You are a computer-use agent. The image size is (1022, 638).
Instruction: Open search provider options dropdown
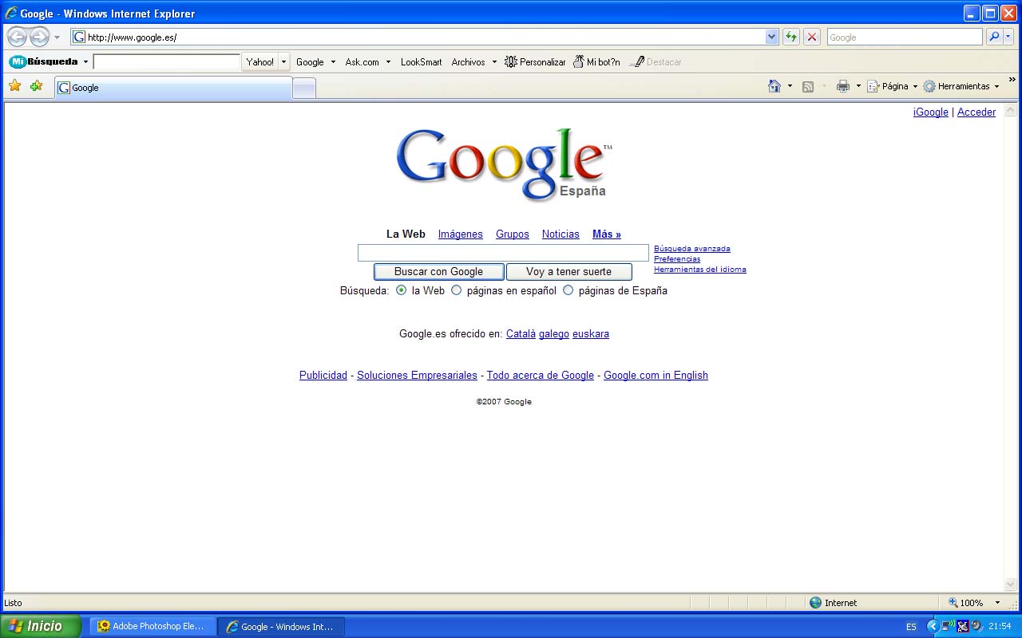point(1008,37)
